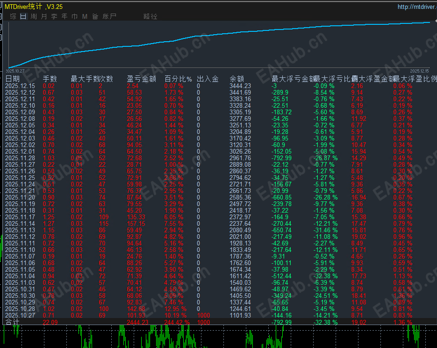437x348 pixels.
Task: Click total lots 22.09
Action: pos(50,322)
